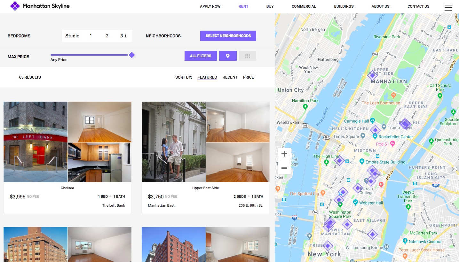Click listing marker on E Houston St
Image resolution: width=459 pixels, height=262 pixels.
tap(372, 234)
